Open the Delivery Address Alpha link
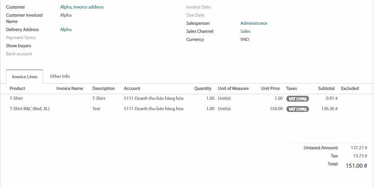This screenshot has height=187, width=375. [x=66, y=30]
